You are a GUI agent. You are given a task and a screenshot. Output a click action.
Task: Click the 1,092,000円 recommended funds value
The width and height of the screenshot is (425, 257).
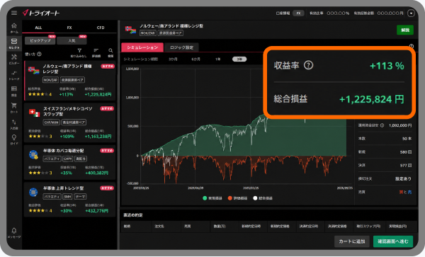(400, 125)
